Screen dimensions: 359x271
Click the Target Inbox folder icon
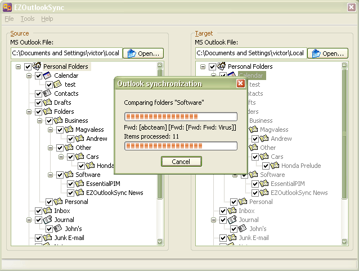tap(232, 210)
